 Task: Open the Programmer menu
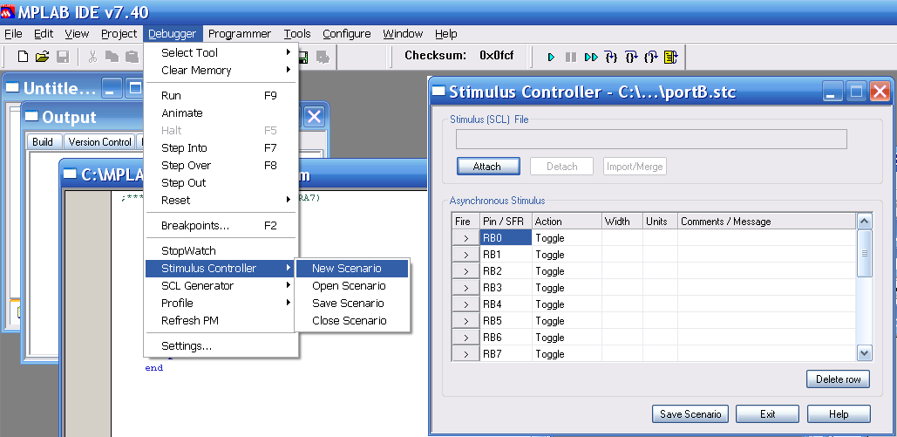240,34
